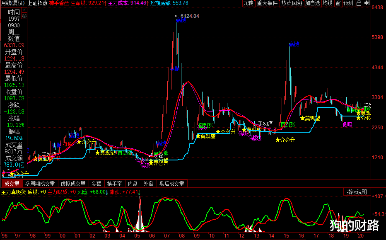Click the 3304 price axis label
The height and width of the screenshot is (240, 386).
pos(377,97)
